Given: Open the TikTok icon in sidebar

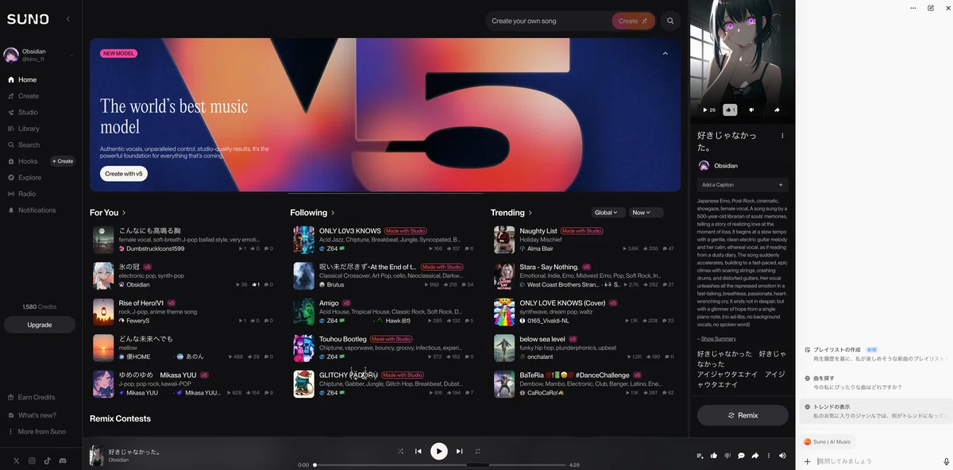Looking at the screenshot, I should [x=47, y=460].
